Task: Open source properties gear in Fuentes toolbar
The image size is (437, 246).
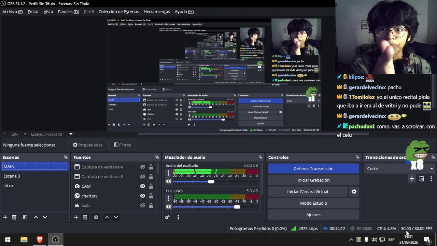Action: pos(96,217)
